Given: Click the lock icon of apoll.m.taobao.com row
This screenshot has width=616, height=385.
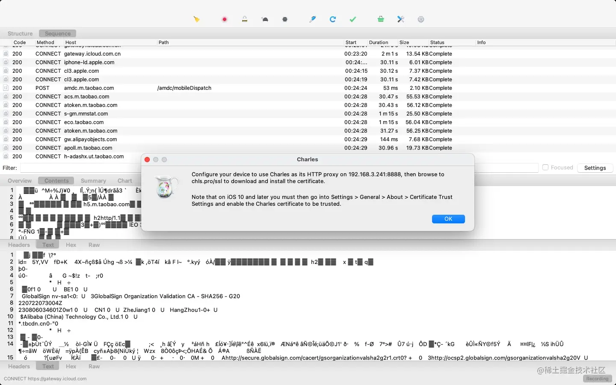Looking at the screenshot, I should (x=6, y=148).
